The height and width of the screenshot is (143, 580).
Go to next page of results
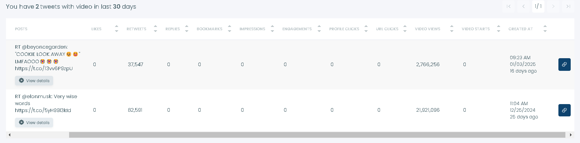coord(553,6)
